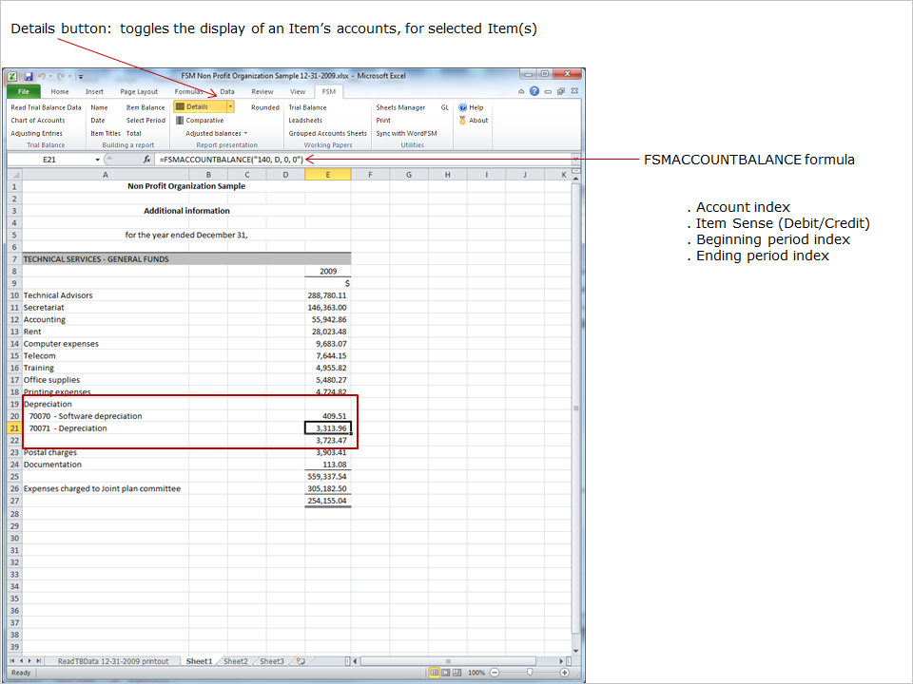Click the Save icon in quick access toolbar

coord(29,76)
